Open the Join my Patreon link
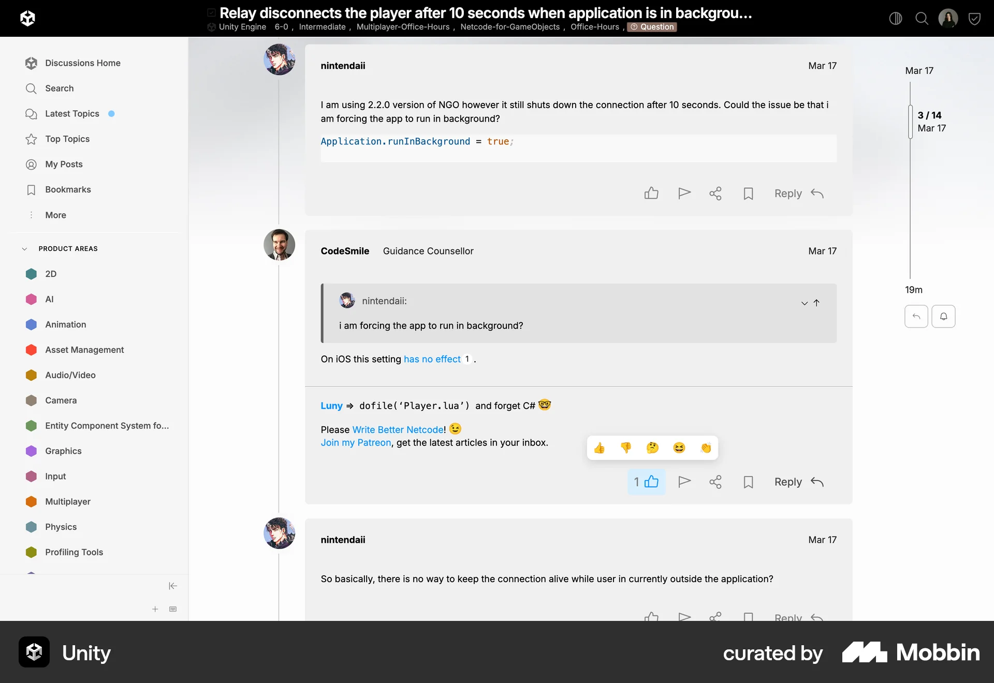Image resolution: width=994 pixels, height=683 pixels. 355,443
